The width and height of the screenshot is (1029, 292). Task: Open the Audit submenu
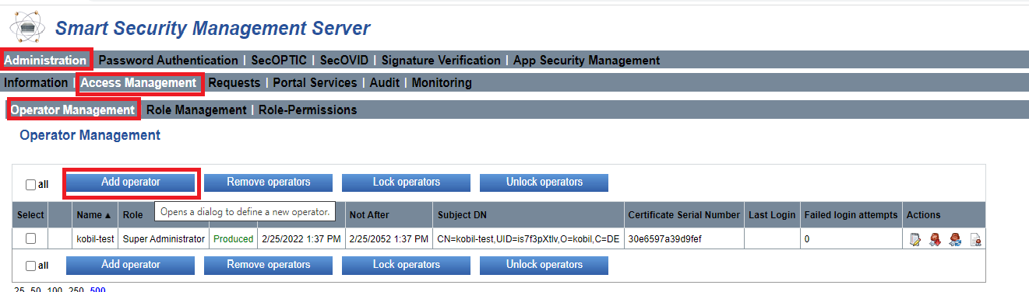pos(385,82)
